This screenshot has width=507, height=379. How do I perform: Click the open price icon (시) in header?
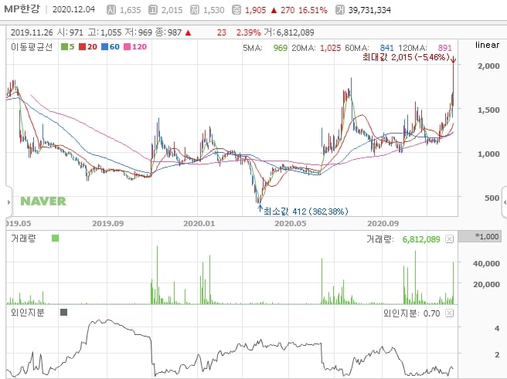[111, 10]
